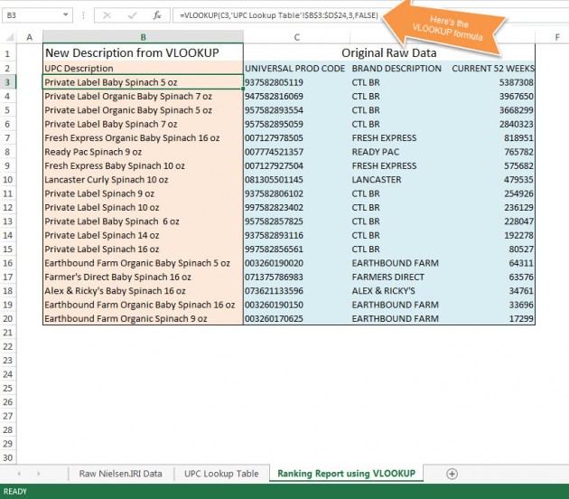Select row 3 header
569x499 pixels.
click(7, 82)
